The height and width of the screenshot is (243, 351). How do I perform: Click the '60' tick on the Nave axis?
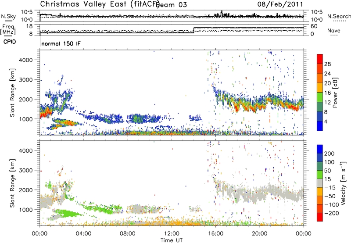point(314,26)
